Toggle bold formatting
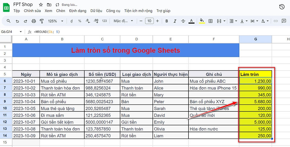The height and width of the screenshot is (147, 290). pos(167,21)
